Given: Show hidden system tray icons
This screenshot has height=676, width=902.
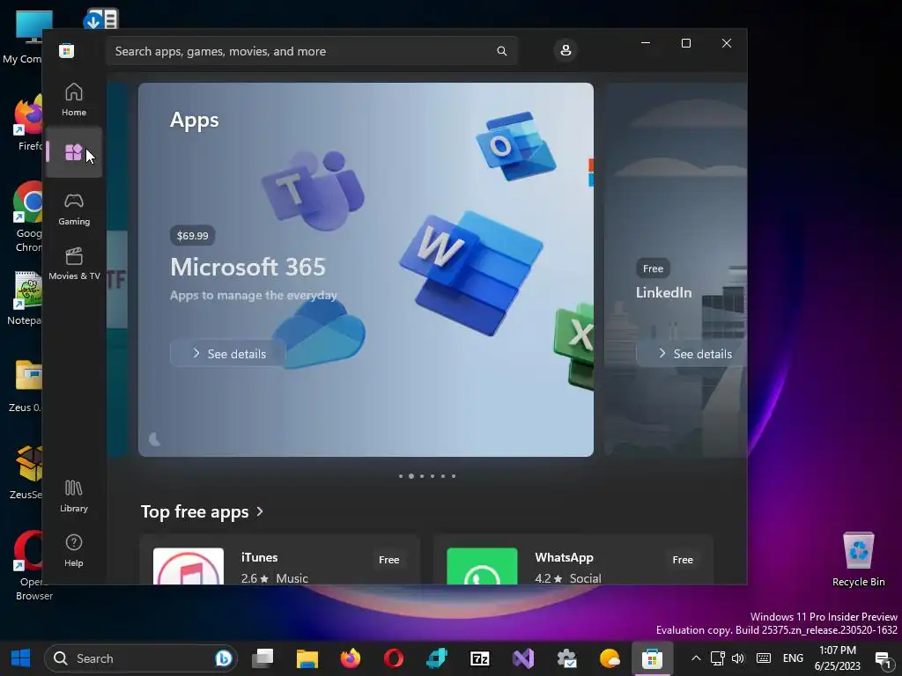Looking at the screenshot, I should point(696,658).
